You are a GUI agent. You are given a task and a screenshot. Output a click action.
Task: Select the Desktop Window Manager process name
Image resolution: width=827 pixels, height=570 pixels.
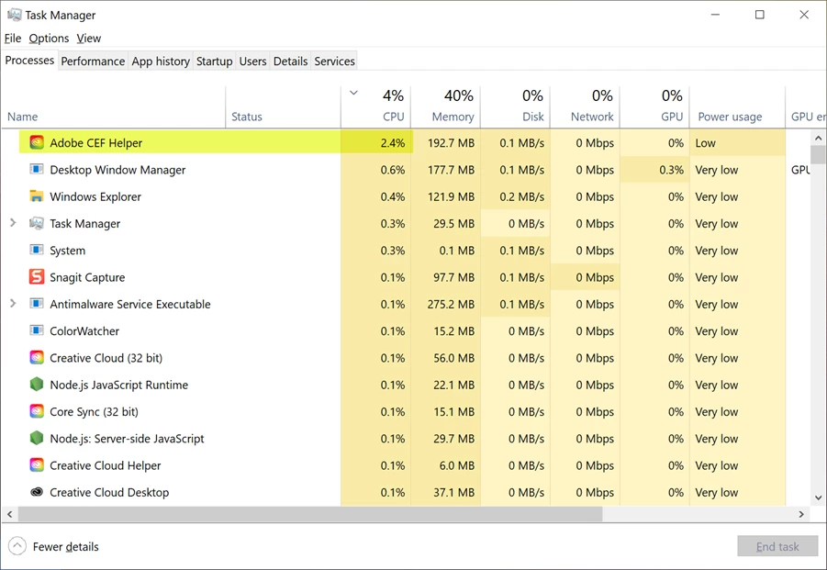click(x=117, y=170)
